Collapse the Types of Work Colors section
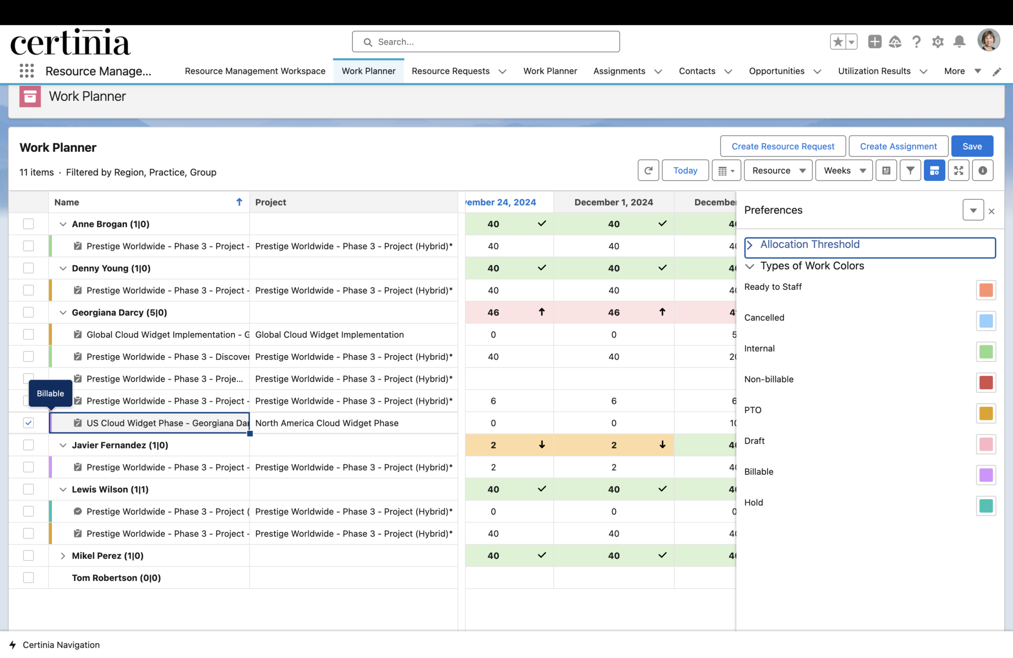Viewport: 1013px width, 658px height. [750, 266]
